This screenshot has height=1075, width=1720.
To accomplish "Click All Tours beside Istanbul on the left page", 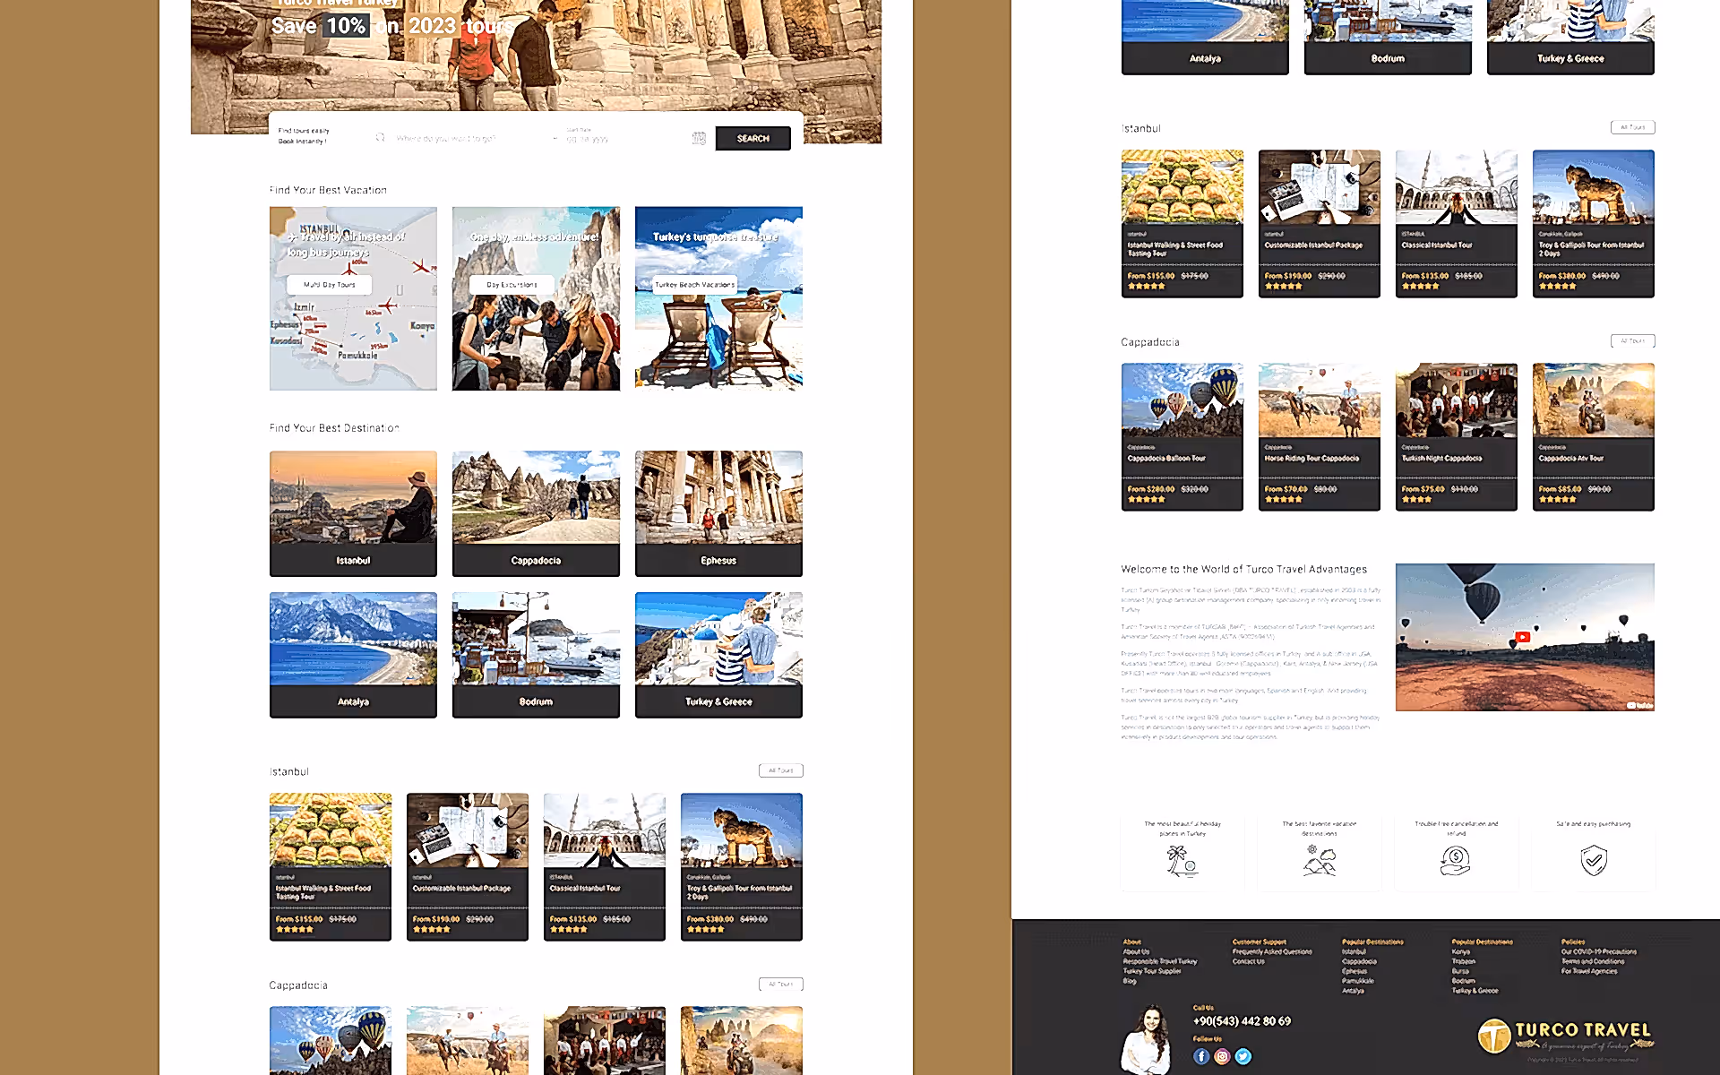I will point(781,770).
